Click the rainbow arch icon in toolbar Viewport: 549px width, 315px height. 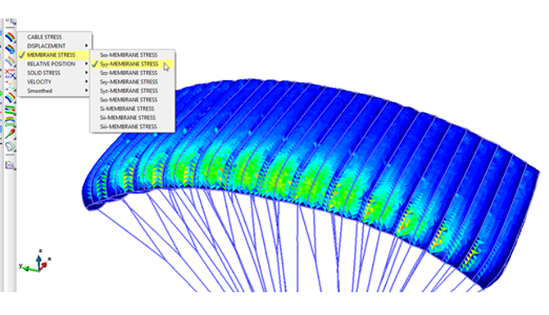[x=10, y=119]
